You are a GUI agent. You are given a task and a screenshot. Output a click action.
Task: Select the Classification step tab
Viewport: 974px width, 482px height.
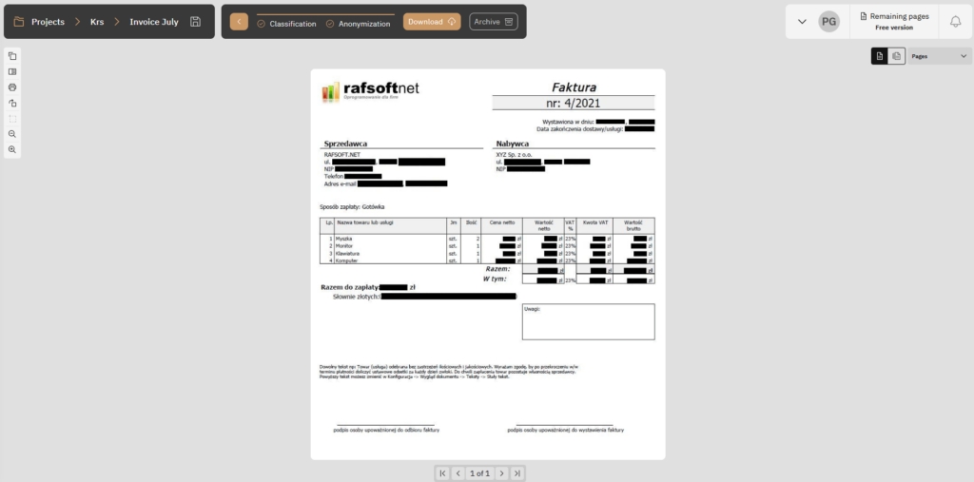coord(286,23)
